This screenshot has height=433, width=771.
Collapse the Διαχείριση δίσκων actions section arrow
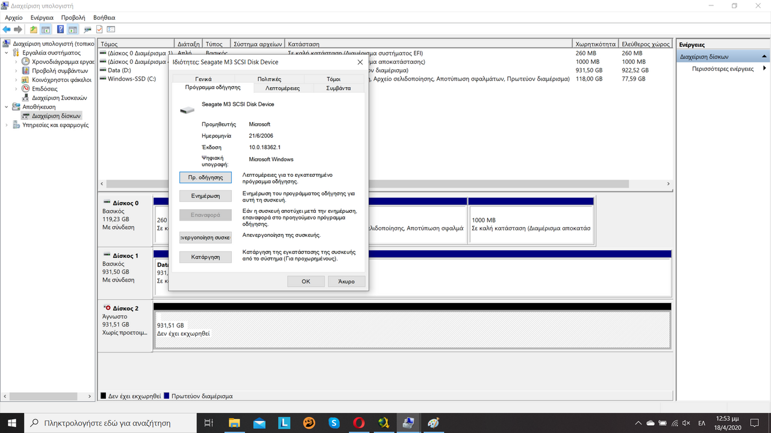(x=764, y=57)
